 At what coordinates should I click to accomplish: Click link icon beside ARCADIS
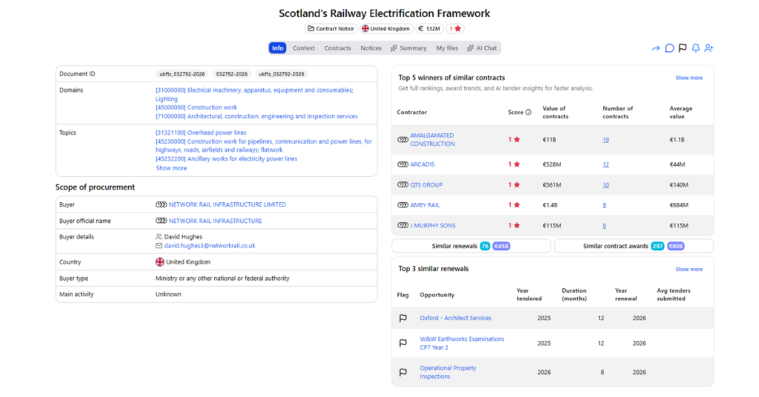(x=402, y=164)
